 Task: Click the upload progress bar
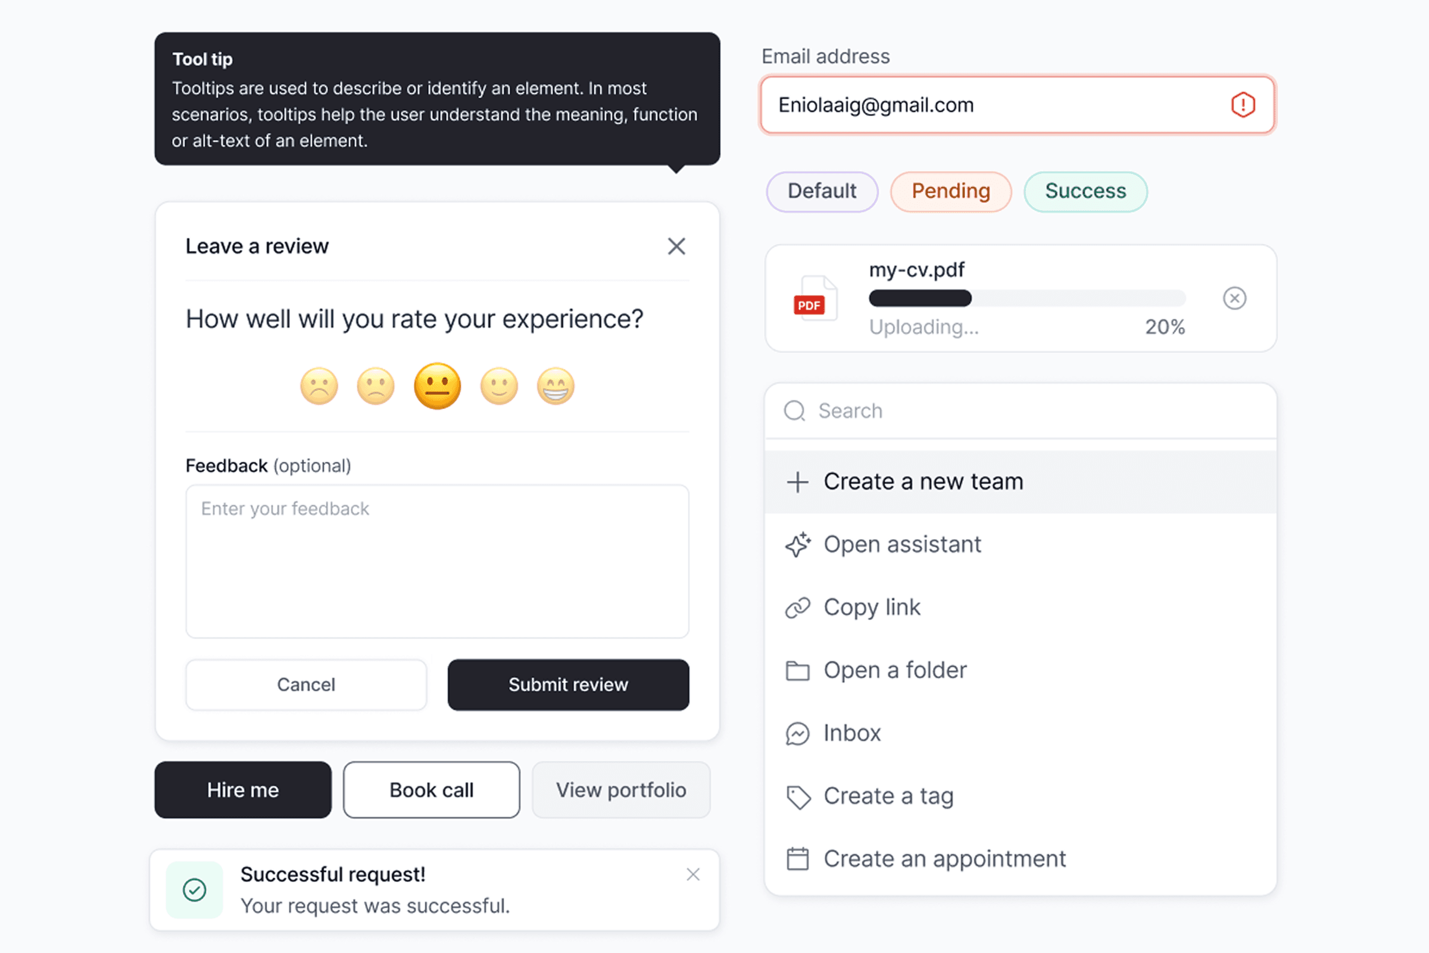1026,298
